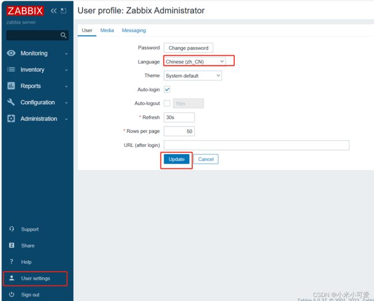Click the sidebar search input field

[37, 35]
